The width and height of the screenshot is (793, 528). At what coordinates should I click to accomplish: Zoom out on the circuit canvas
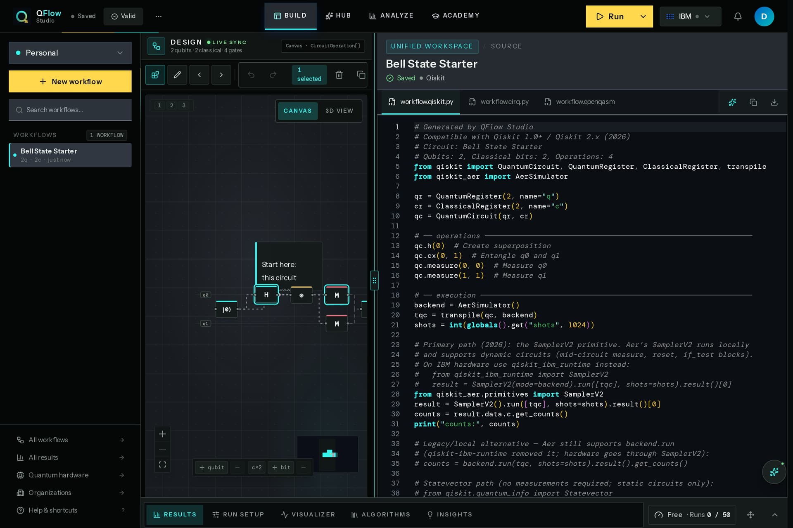(x=162, y=449)
